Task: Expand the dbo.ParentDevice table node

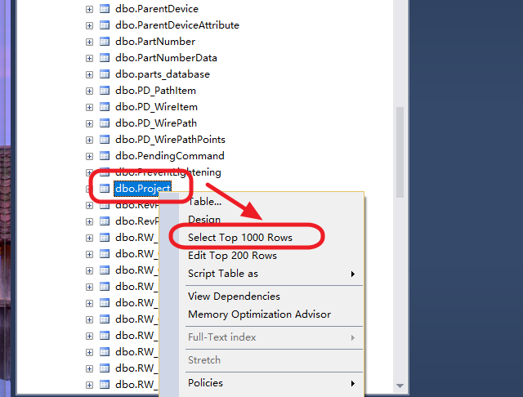Action: 89,9
